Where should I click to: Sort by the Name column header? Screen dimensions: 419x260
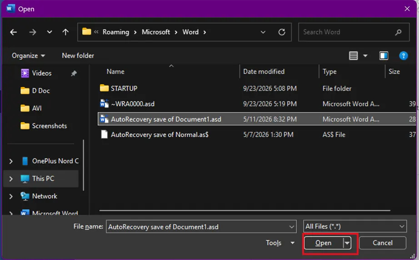pyautogui.click(x=115, y=72)
